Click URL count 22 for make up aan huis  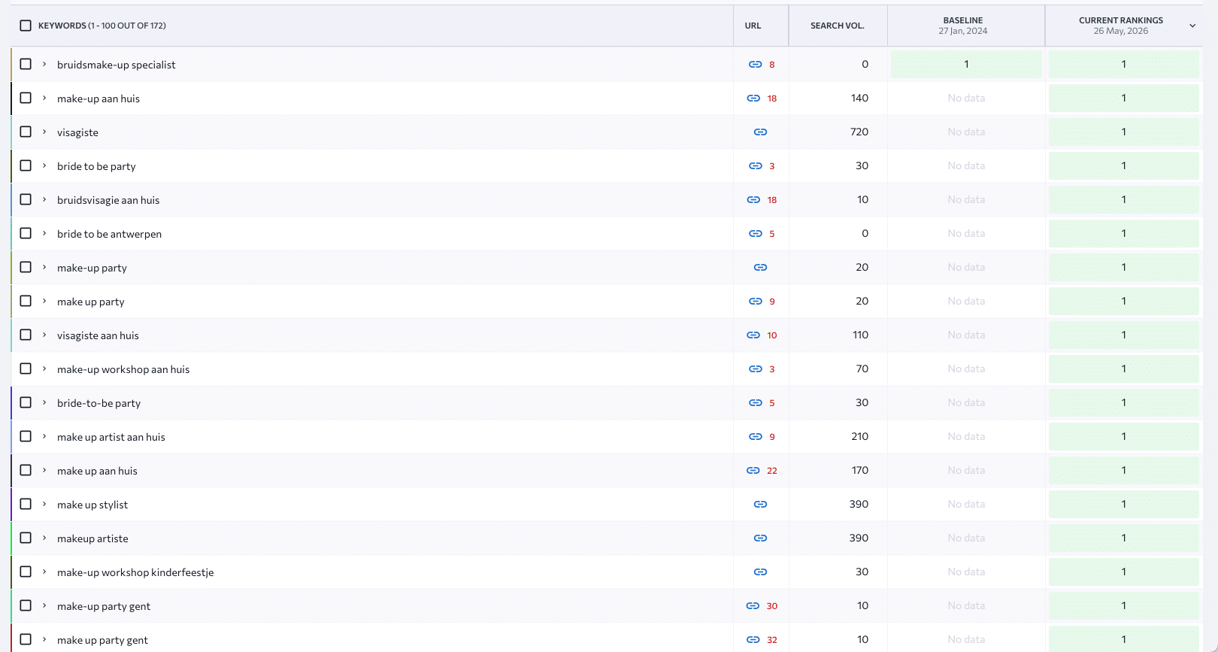(x=772, y=471)
